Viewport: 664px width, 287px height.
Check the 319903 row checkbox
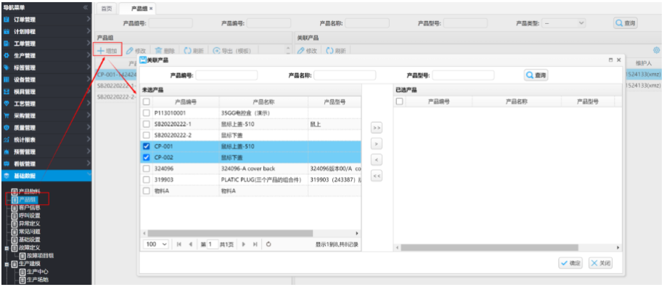tap(146, 179)
